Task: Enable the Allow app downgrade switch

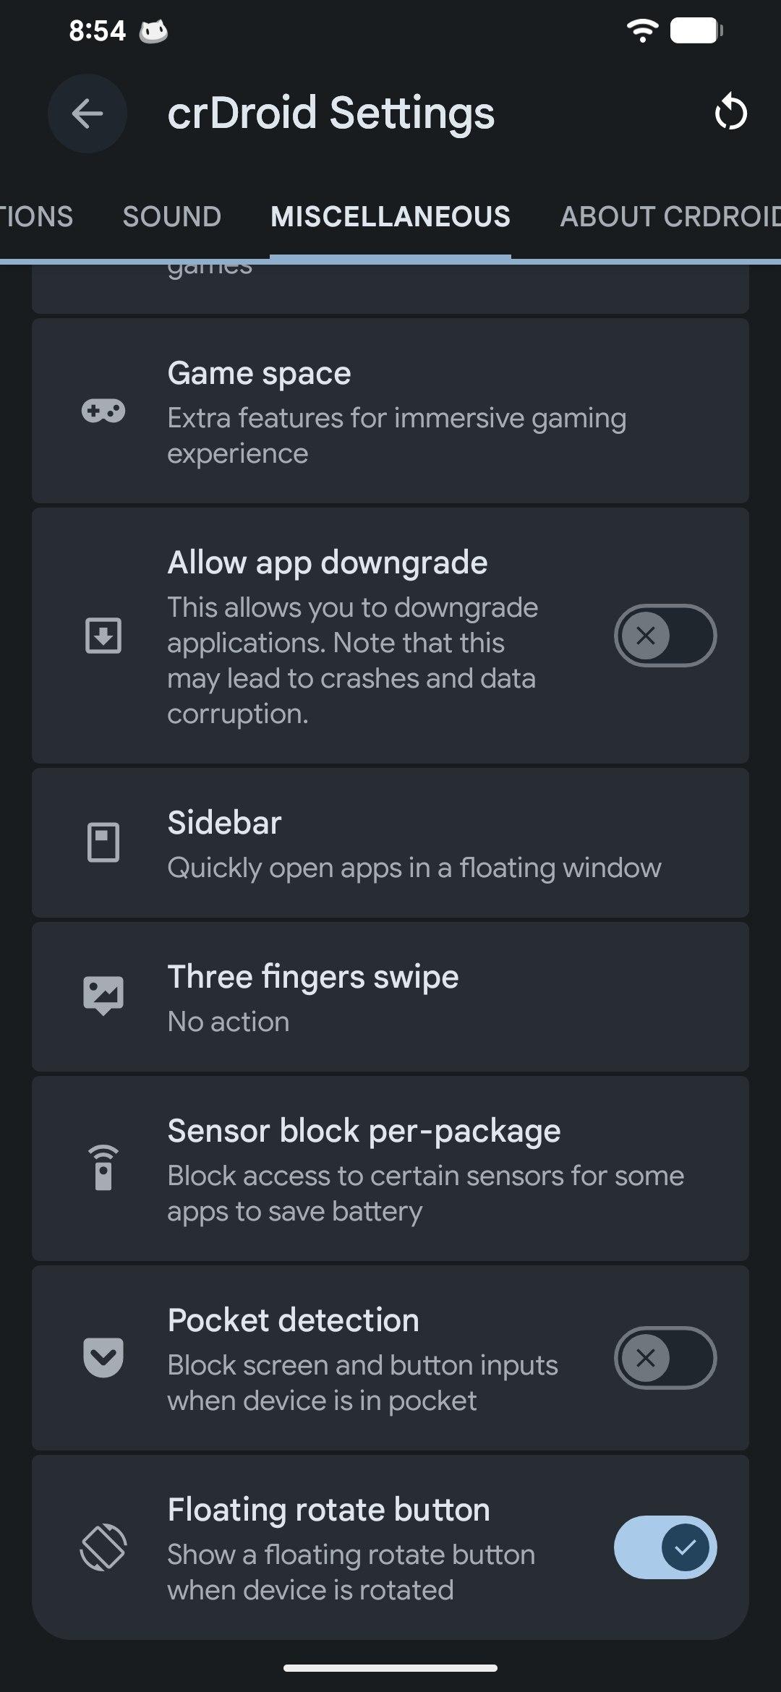Action: pyautogui.click(x=665, y=636)
